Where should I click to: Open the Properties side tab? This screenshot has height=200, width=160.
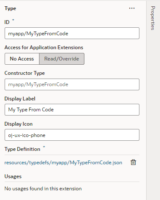tap(153, 18)
